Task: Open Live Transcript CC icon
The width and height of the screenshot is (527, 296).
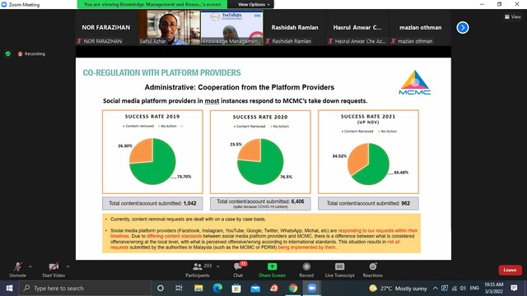Action: [x=339, y=266]
